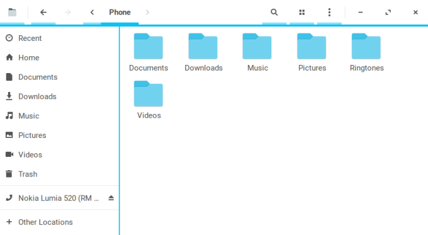The height and width of the screenshot is (235, 428).
Task: Open Documents in the sidebar
Action: click(x=60, y=77)
